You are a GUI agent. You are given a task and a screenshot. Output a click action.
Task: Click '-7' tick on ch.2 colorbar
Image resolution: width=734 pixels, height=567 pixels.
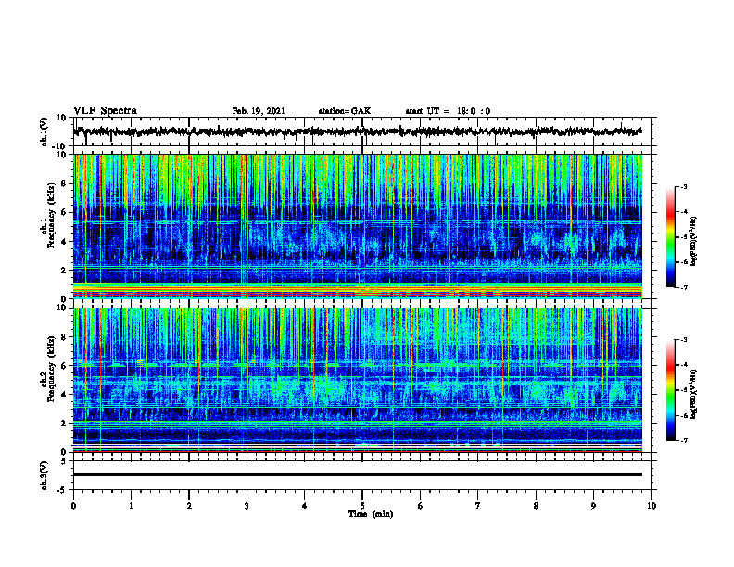tap(684, 440)
